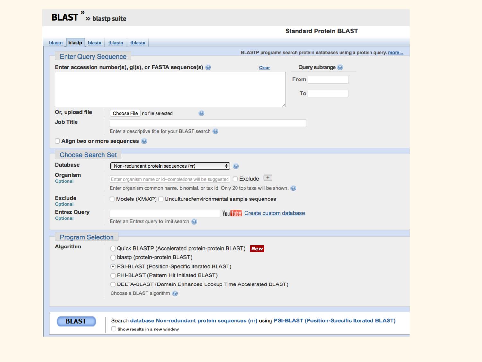Click the Enter Query Sequence section title
The width and height of the screenshot is (482, 362).
(x=93, y=57)
